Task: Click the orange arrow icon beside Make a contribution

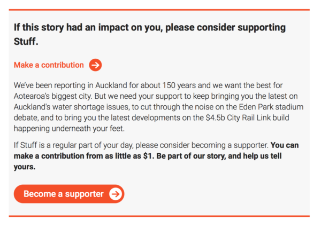Action: (x=95, y=65)
